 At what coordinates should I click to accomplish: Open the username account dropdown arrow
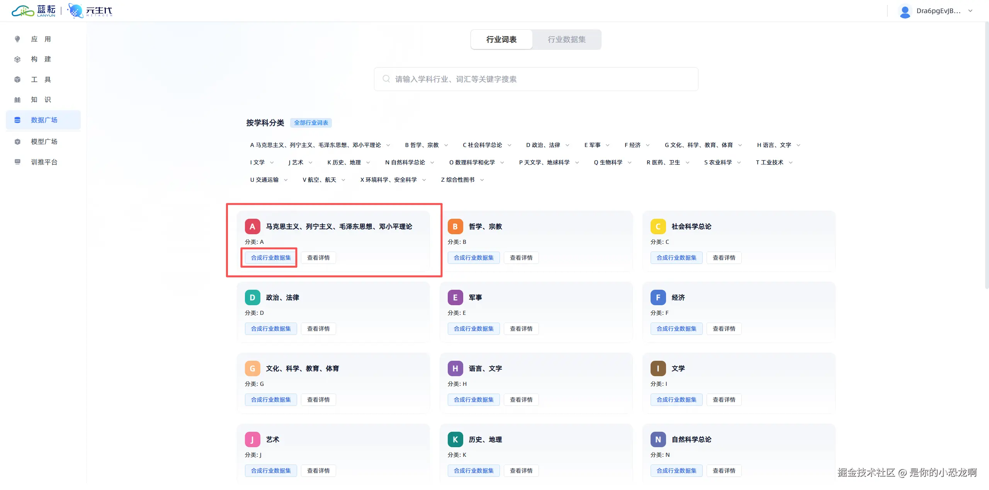click(970, 11)
